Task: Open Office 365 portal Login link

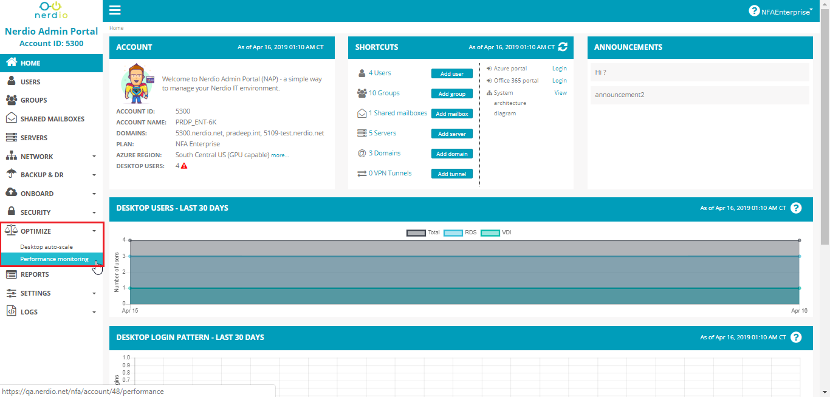Action: pyautogui.click(x=560, y=81)
